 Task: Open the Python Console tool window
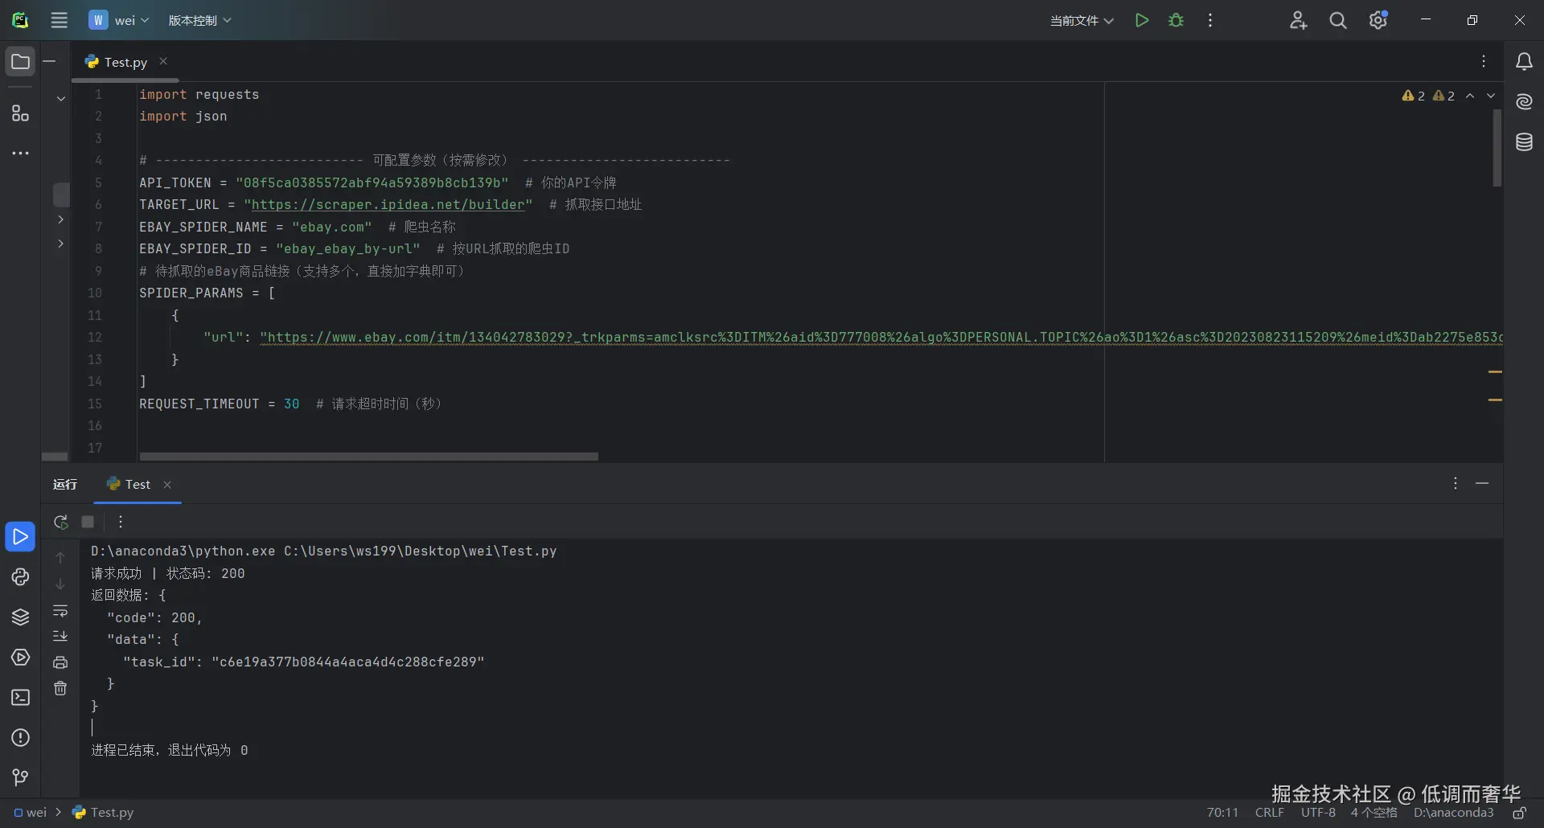(20, 577)
